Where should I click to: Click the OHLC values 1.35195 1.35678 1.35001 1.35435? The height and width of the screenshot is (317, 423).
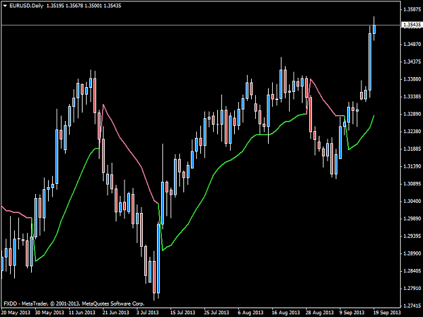coord(84,5)
